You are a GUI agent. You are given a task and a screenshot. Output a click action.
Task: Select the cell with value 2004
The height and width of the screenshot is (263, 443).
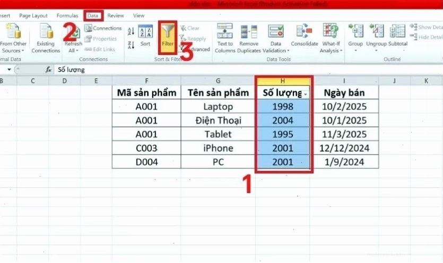(x=283, y=120)
